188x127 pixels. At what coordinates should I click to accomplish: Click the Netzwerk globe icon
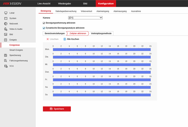click(x=6, y=23)
